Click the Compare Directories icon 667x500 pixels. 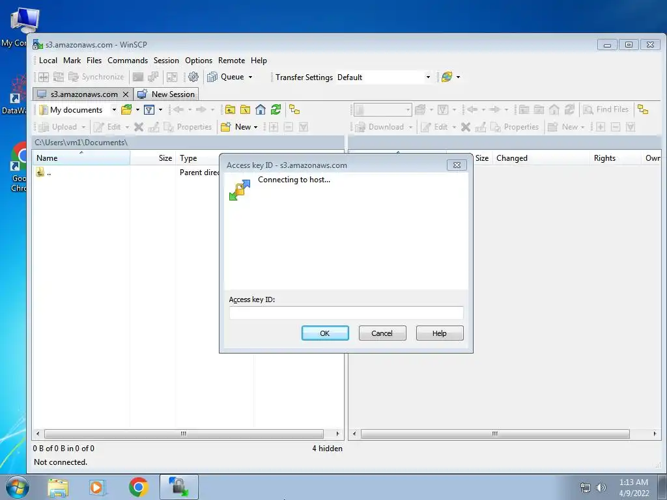[x=44, y=77]
